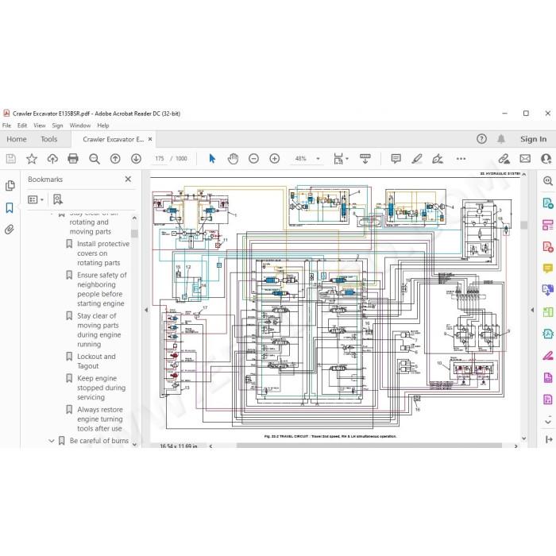Activate the Hand pan tool
This screenshot has width=556, height=556.
pyautogui.click(x=233, y=159)
